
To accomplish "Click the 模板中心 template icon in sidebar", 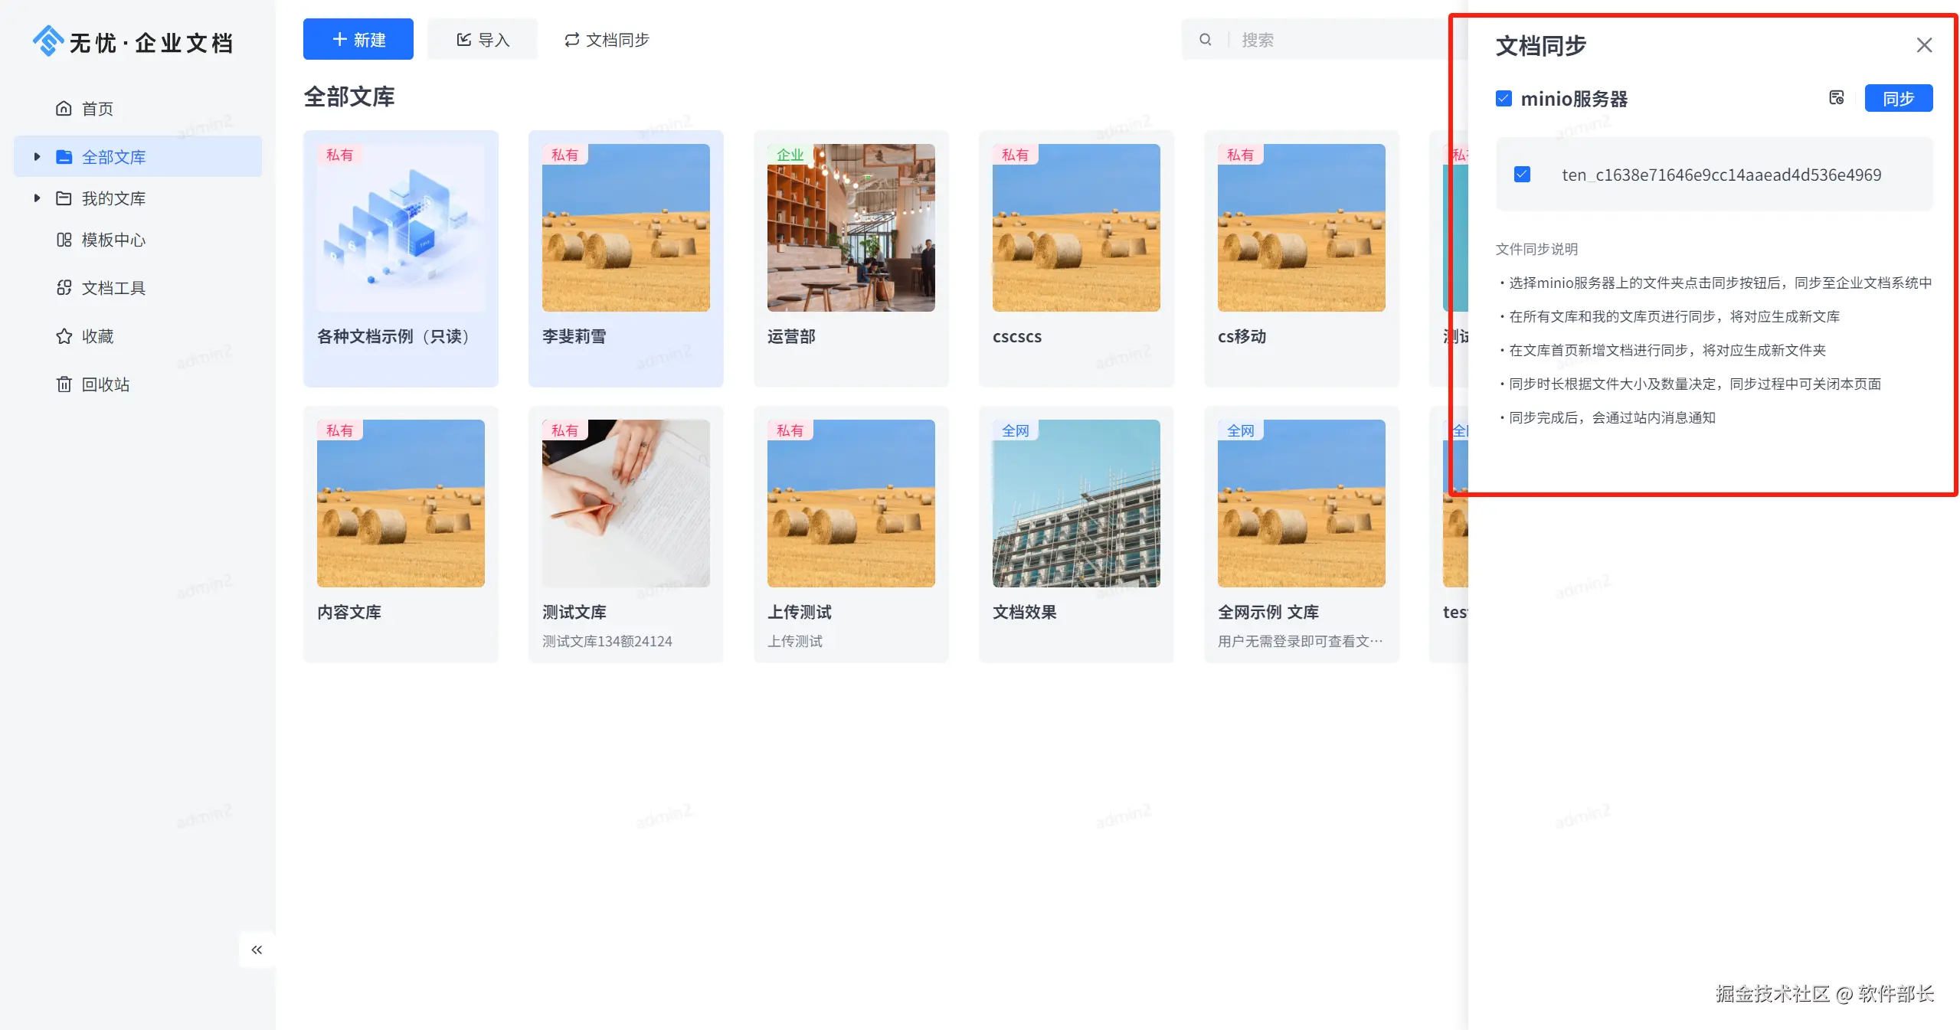I will coord(64,240).
